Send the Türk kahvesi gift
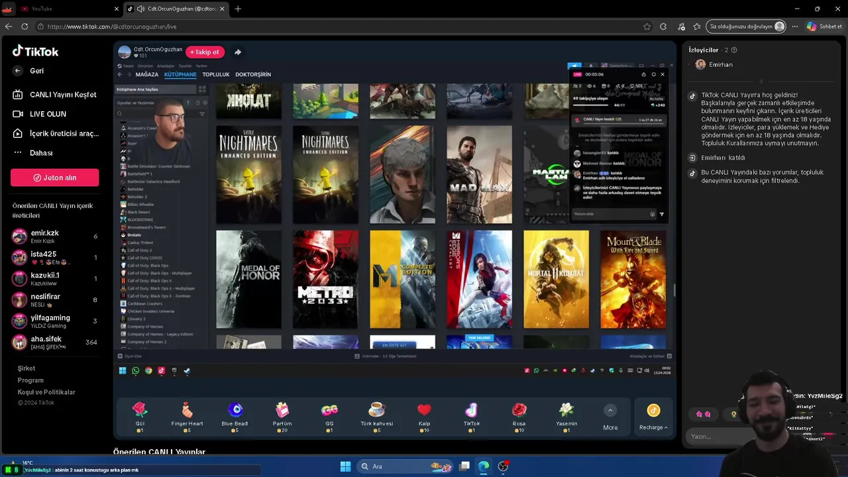Viewport: 848px width, 477px height. [x=377, y=417]
